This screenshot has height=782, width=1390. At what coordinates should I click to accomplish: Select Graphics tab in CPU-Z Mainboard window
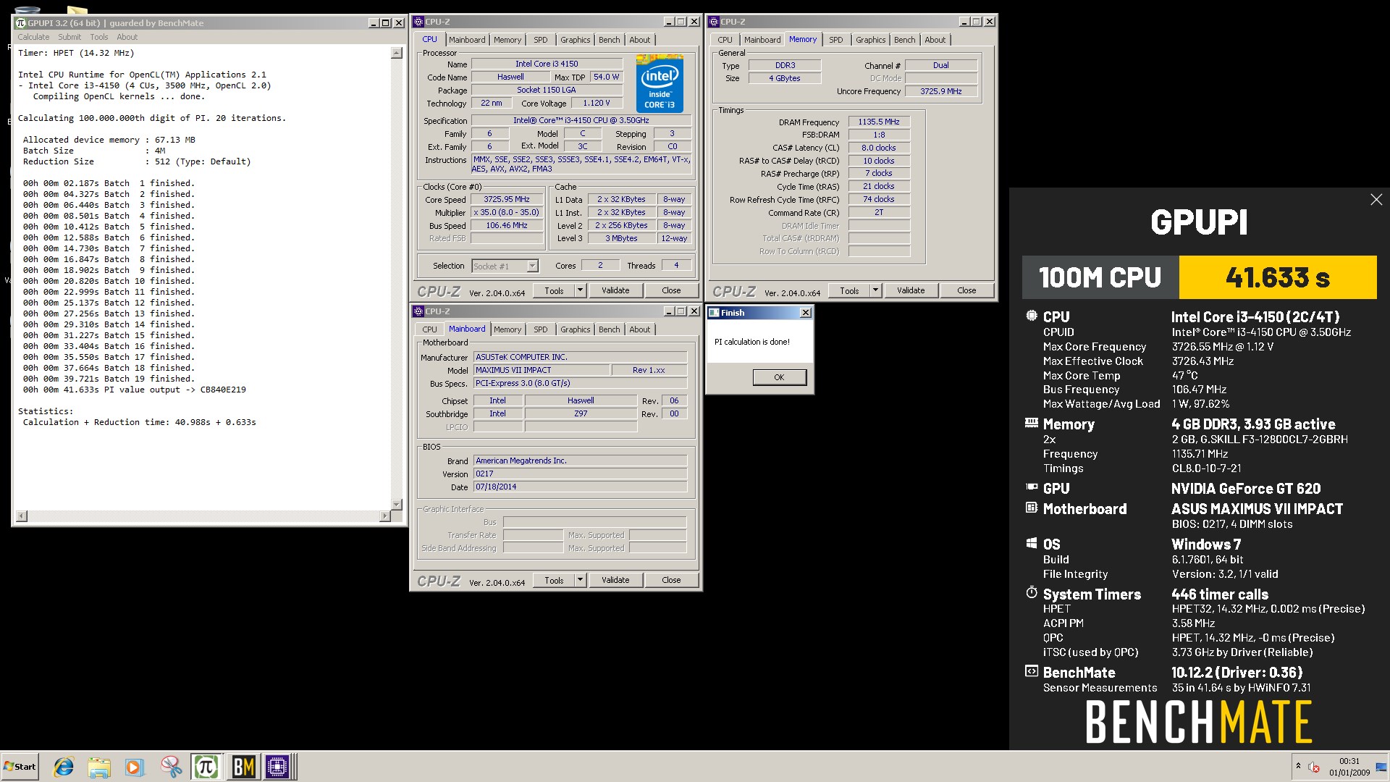575,329
